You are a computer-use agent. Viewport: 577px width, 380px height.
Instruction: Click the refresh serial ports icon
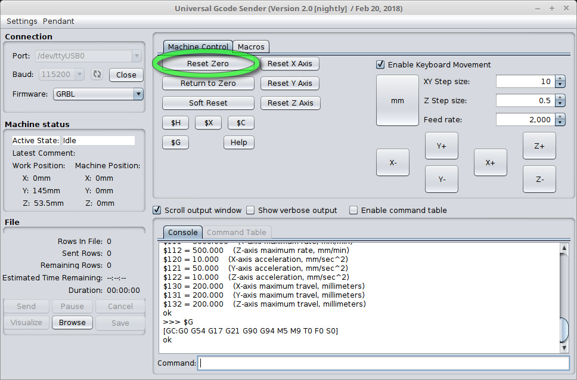pos(97,75)
